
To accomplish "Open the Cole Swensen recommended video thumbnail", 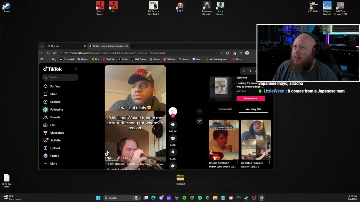I will coord(224,140).
